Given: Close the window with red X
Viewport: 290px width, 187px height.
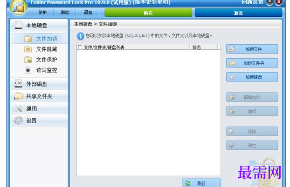Looking at the screenshot, I should [279, 2].
